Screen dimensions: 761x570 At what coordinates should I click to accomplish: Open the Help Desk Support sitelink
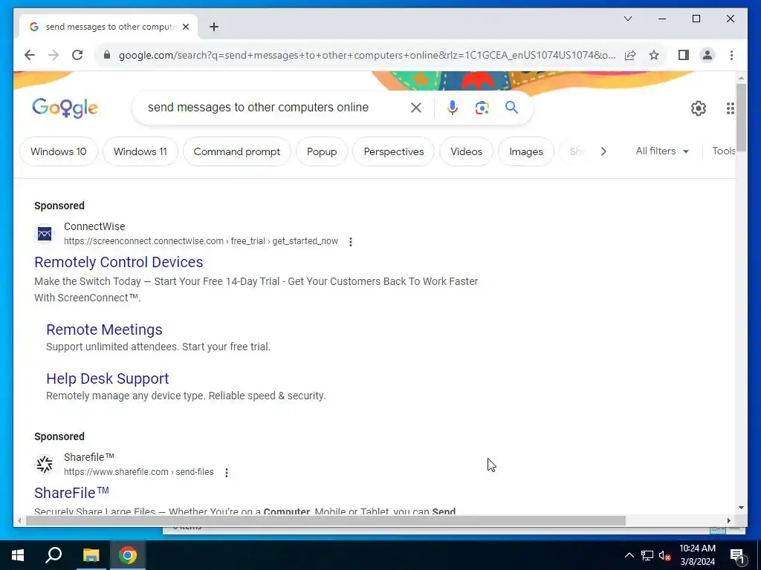point(107,379)
